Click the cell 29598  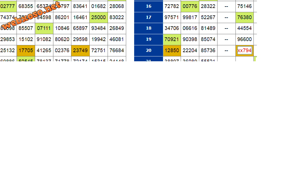point(80,39)
